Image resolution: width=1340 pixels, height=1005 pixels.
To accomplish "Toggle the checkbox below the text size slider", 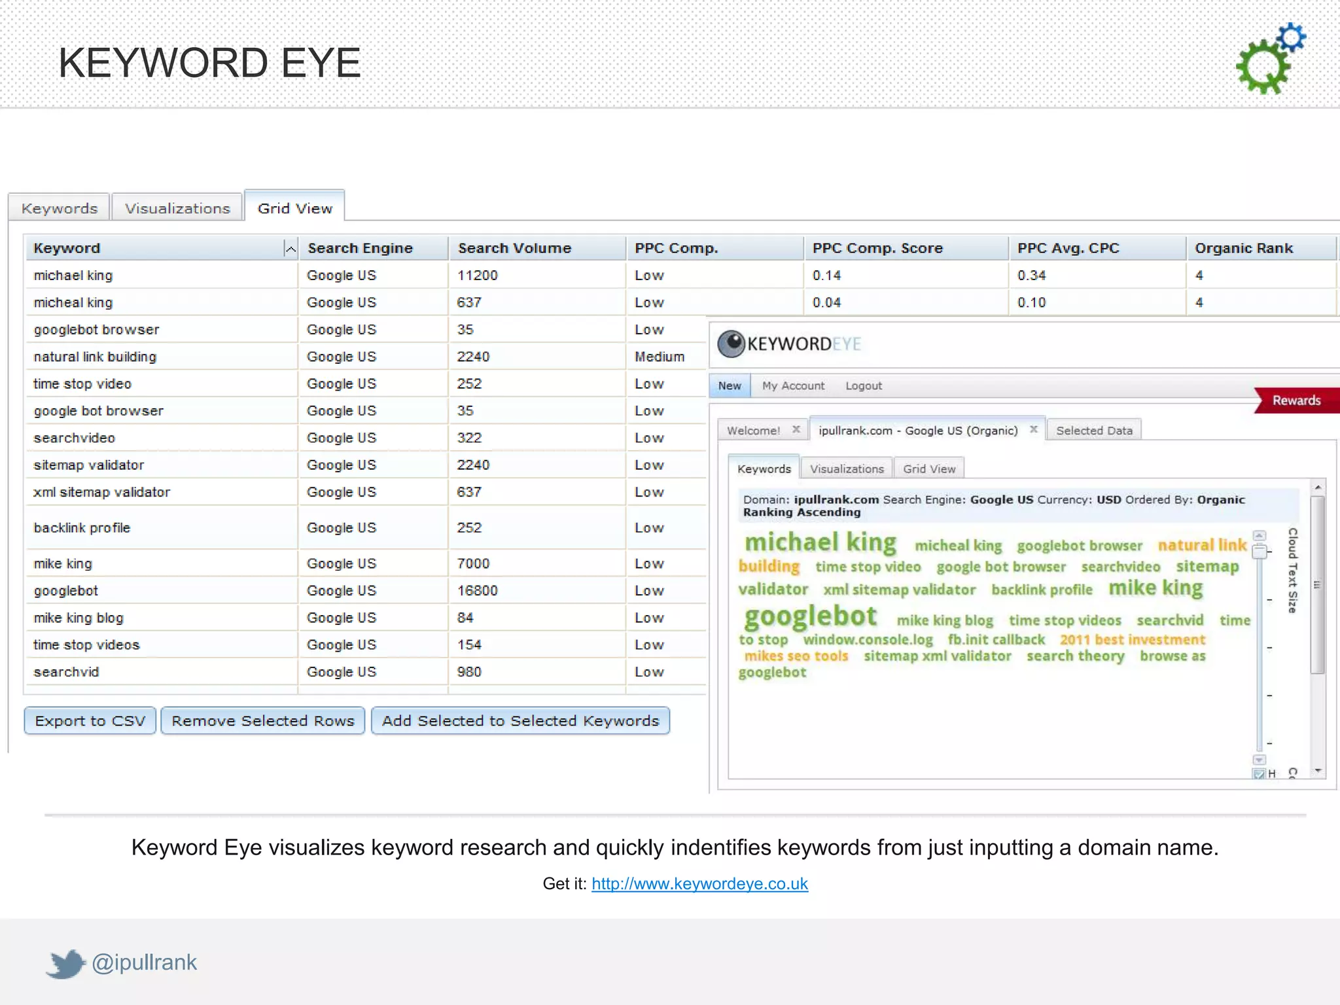I will tap(1259, 774).
